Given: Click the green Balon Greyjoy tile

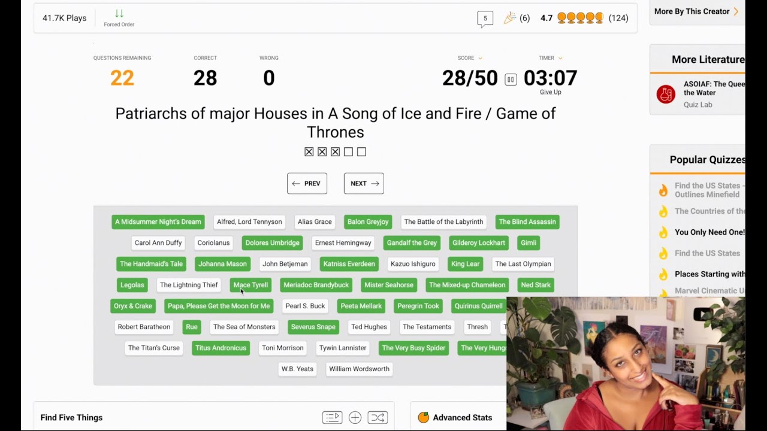Looking at the screenshot, I should coord(368,221).
